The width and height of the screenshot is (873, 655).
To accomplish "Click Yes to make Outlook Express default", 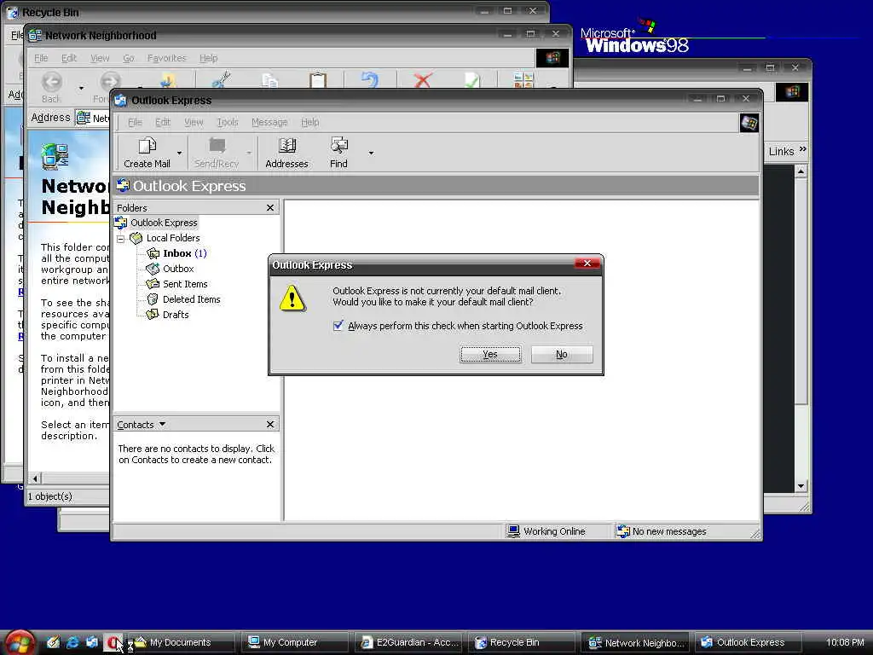I will (x=490, y=354).
